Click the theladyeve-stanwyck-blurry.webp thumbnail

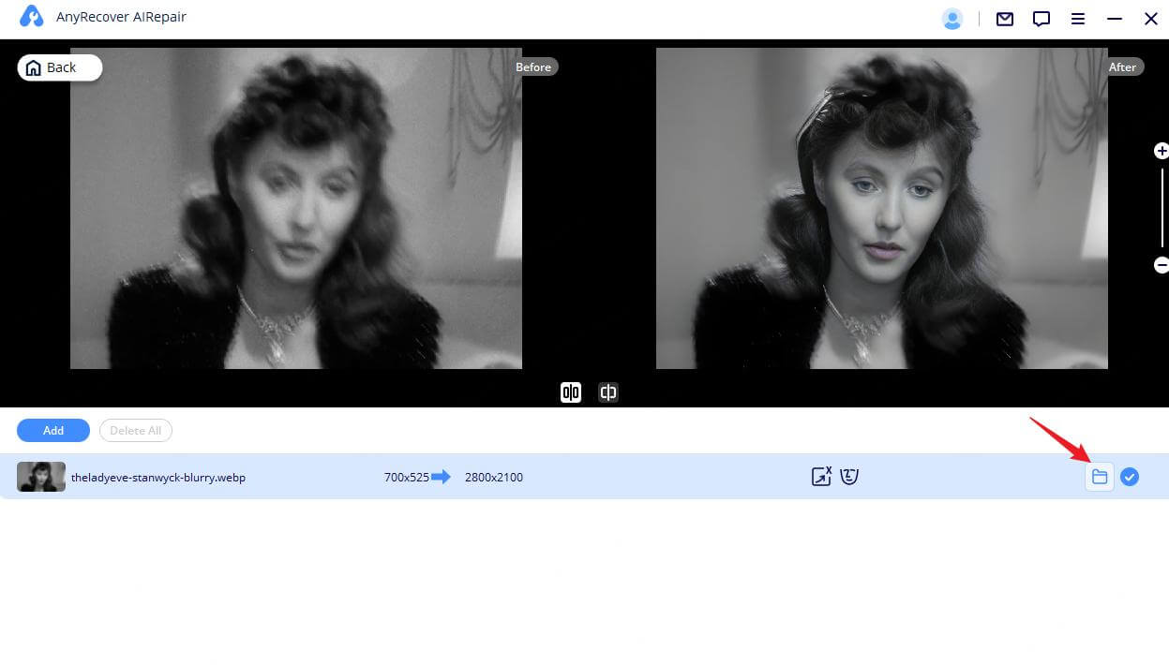pos(40,477)
